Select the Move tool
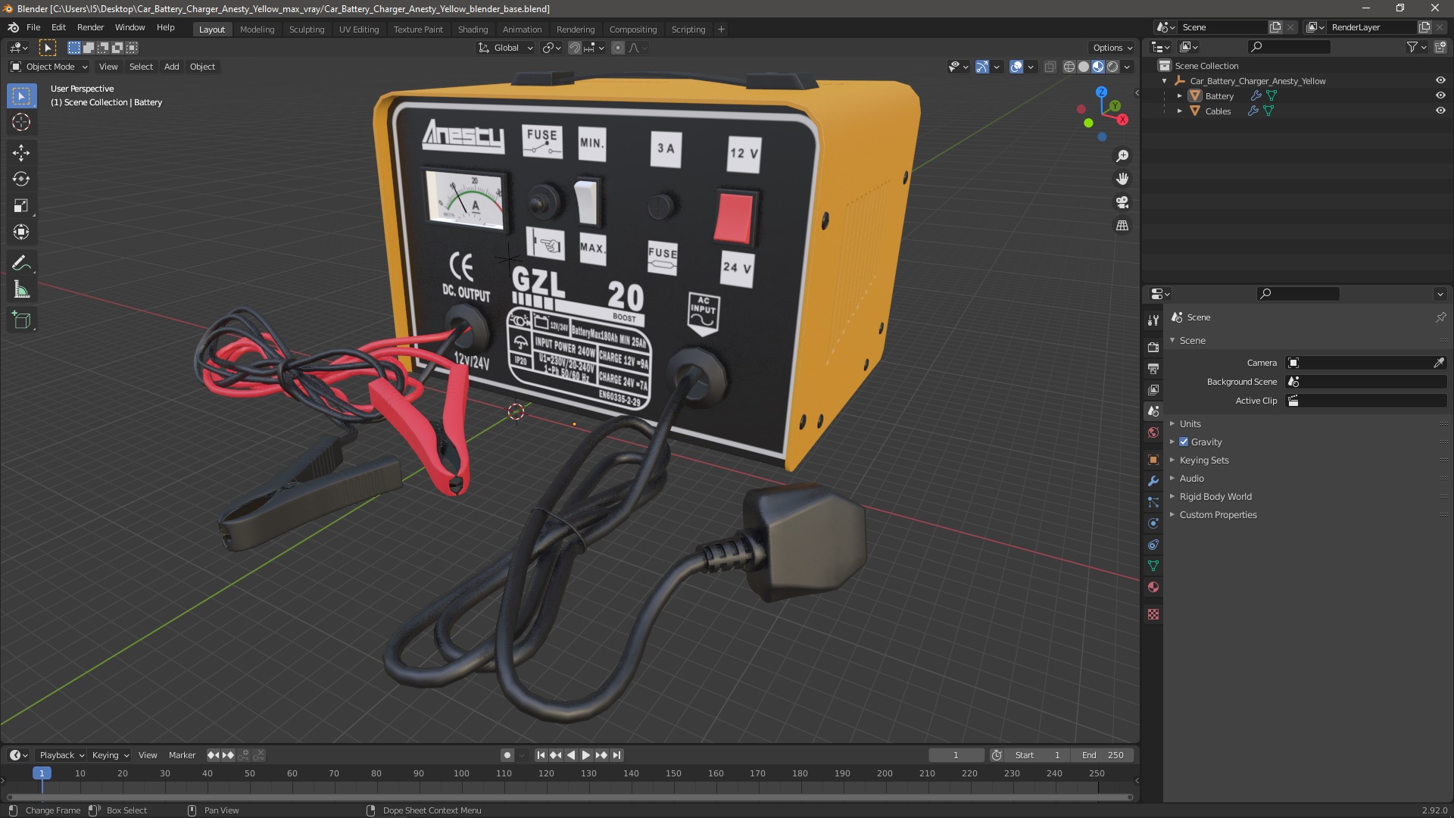The height and width of the screenshot is (818, 1454). pyautogui.click(x=21, y=153)
